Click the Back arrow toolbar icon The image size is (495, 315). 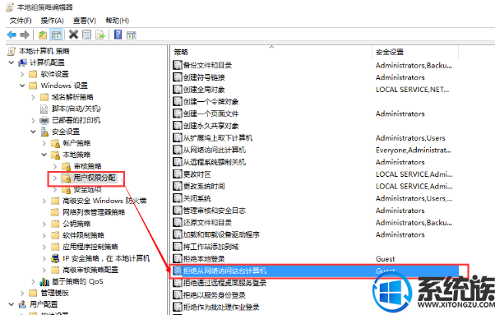[x=12, y=35]
